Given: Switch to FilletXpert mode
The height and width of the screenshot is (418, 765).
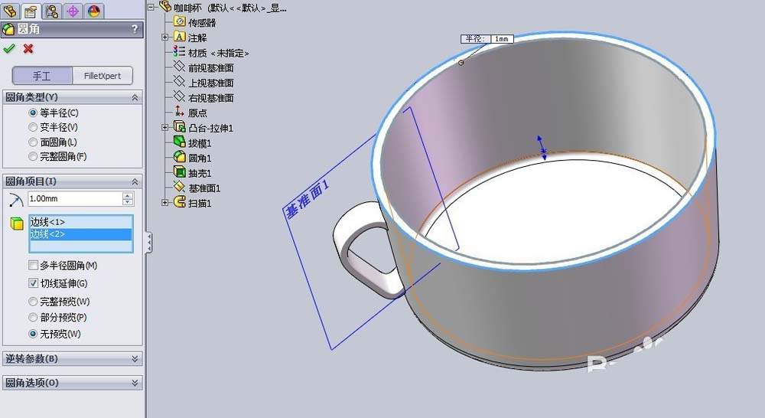Looking at the screenshot, I should [103, 76].
